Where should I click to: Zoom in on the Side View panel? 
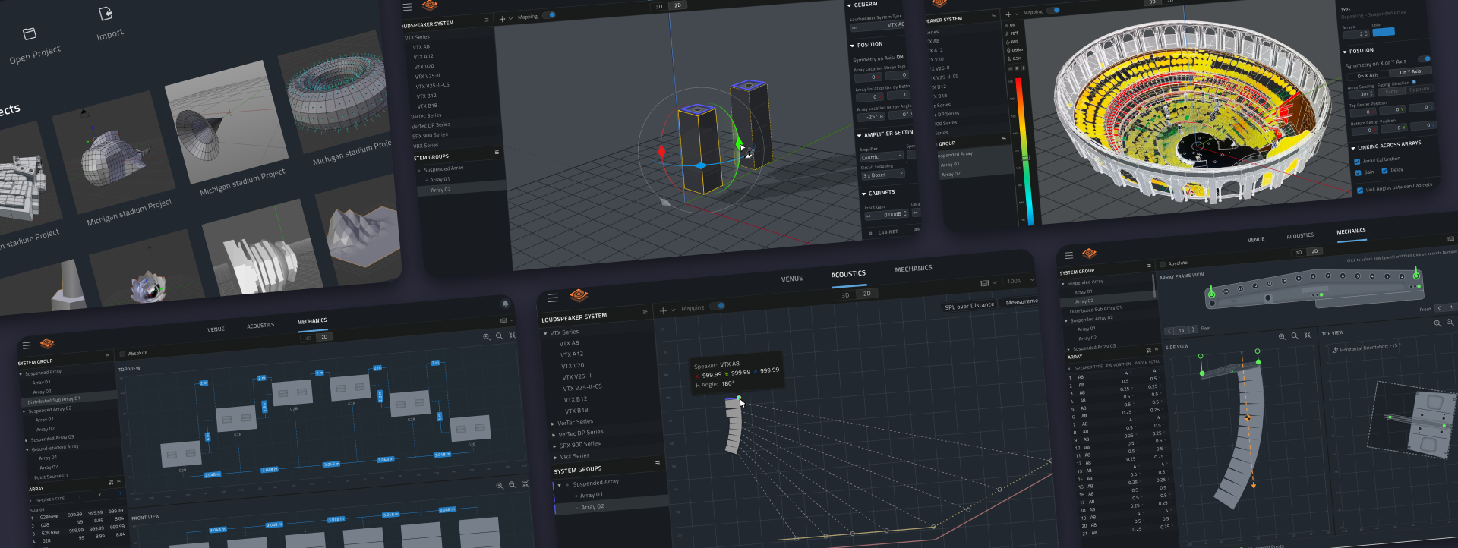(x=1282, y=336)
